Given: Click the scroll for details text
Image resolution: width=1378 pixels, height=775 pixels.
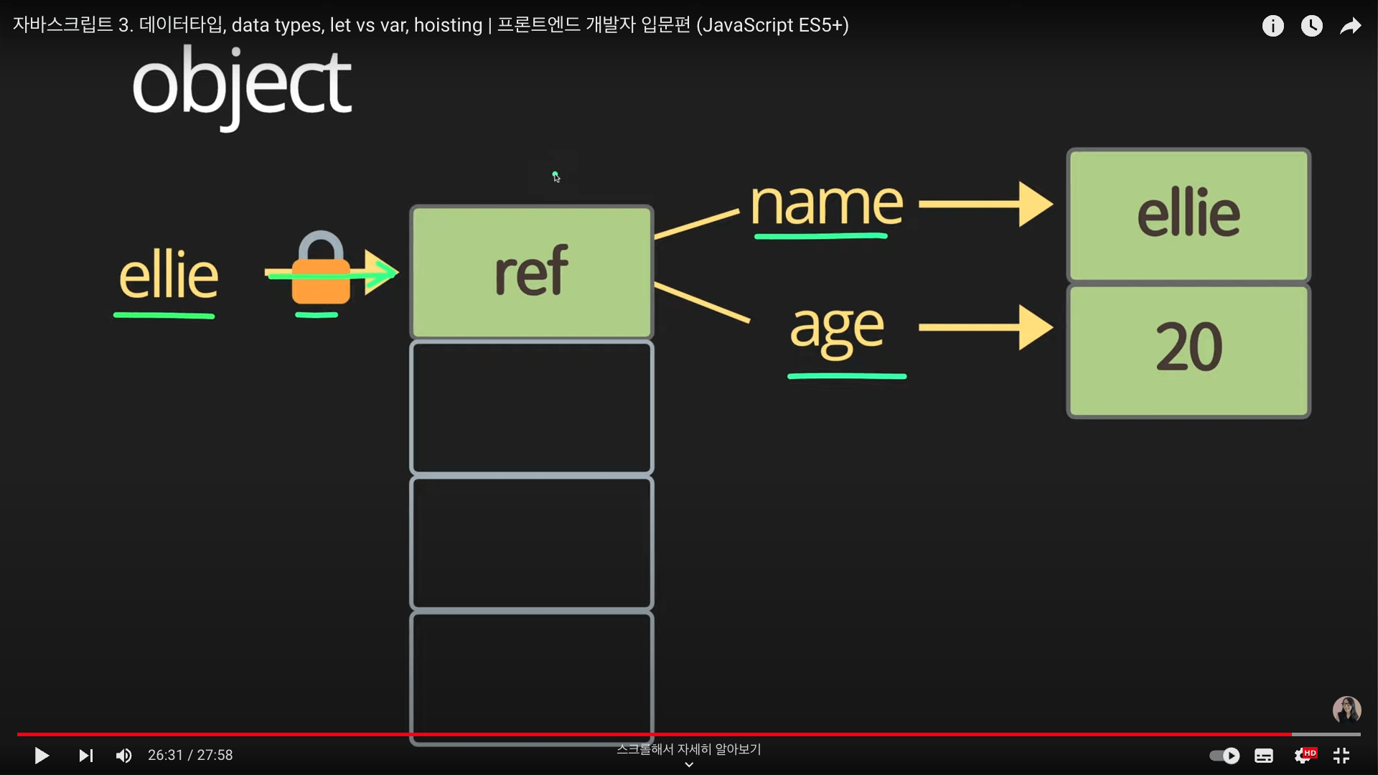Looking at the screenshot, I should click(689, 749).
